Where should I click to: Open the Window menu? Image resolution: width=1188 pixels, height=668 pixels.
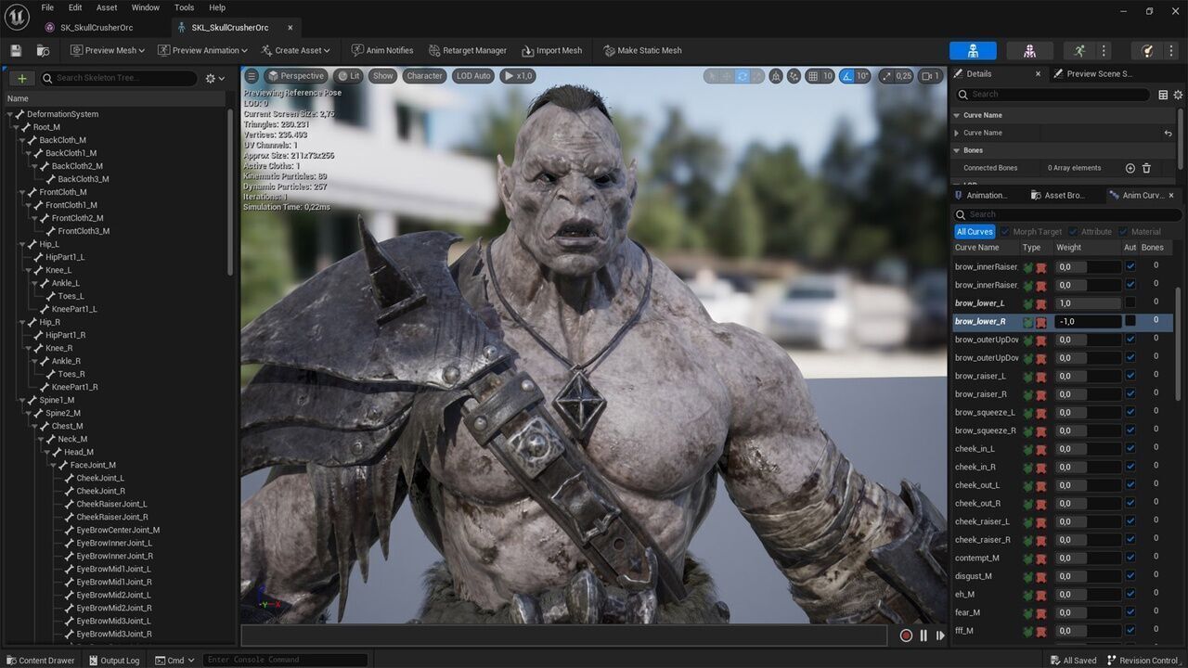pyautogui.click(x=146, y=7)
